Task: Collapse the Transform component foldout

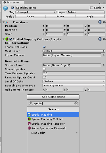Action: [3, 22]
